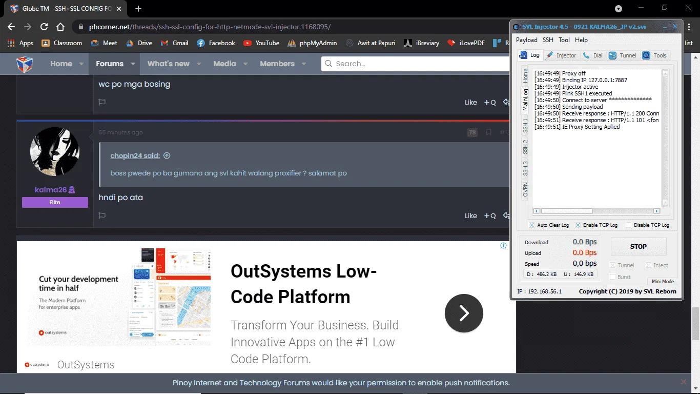This screenshot has height=394, width=700.
Task: Open the Facebook bookmark
Action: point(216,43)
